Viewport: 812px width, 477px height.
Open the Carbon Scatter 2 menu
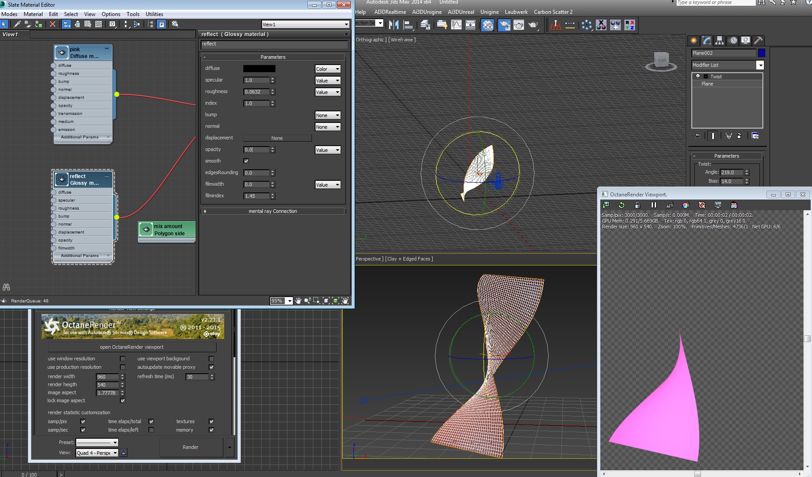[553, 12]
